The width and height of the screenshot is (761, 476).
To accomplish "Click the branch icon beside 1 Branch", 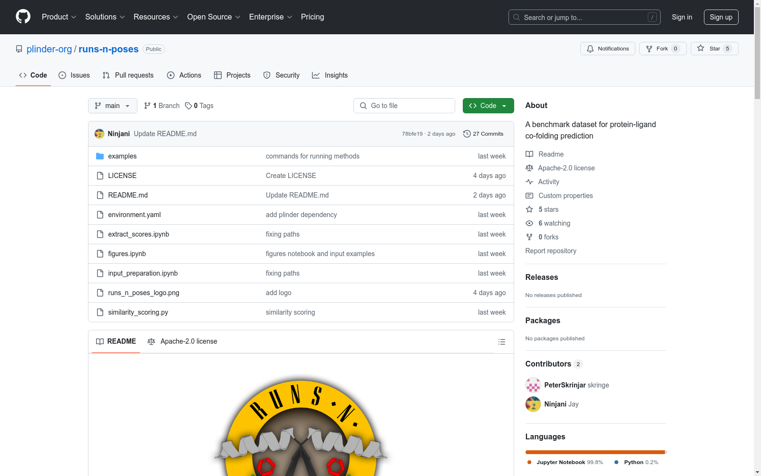I will (147, 106).
